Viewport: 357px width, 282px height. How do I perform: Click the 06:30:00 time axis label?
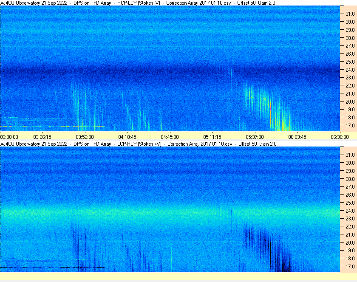pos(340,137)
